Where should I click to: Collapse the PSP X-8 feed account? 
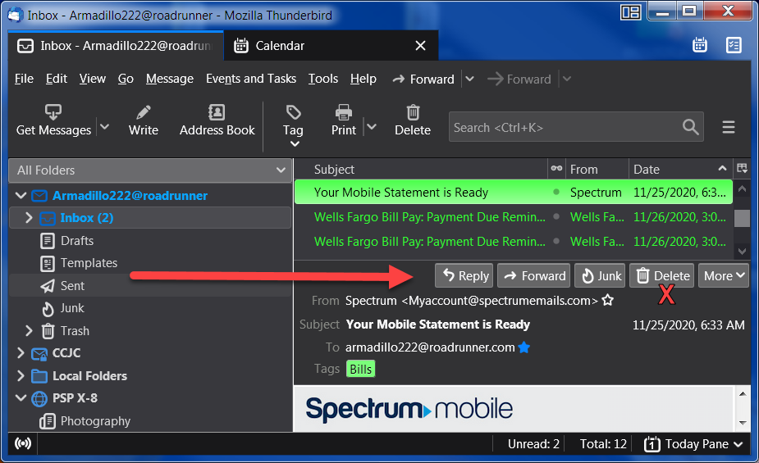click(x=21, y=397)
